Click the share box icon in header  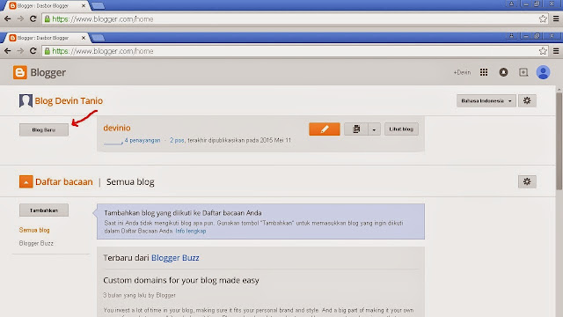(523, 72)
